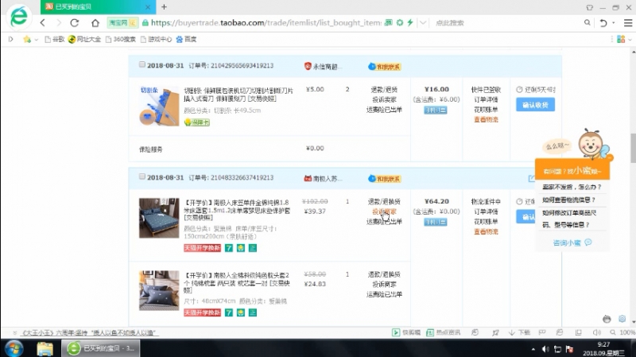Open the 360搜索 bookmark
Image resolution: width=636 pixels, height=357 pixels.
(121, 39)
